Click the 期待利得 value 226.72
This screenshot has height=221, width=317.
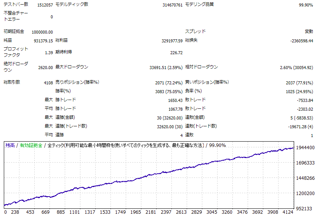click(176, 53)
